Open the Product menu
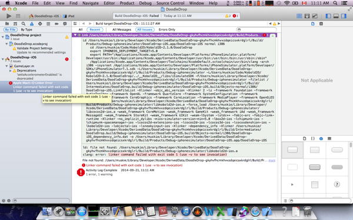This screenshot has height=220, width=353. pos(127,3)
